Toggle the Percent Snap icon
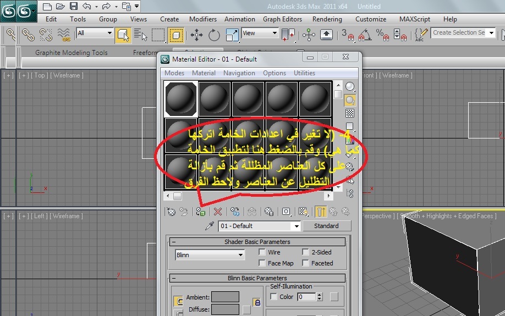 pos(382,35)
